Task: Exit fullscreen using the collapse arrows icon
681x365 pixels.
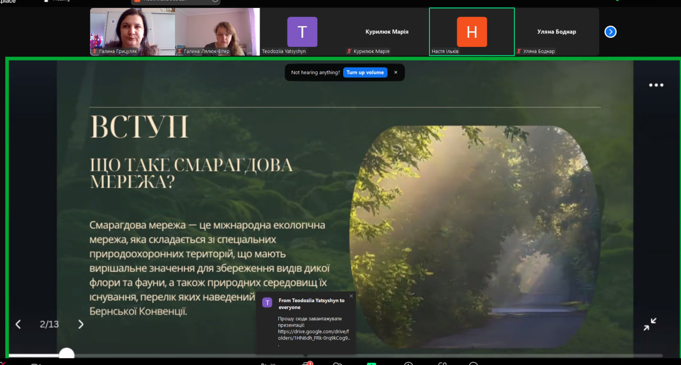Action: [650, 324]
